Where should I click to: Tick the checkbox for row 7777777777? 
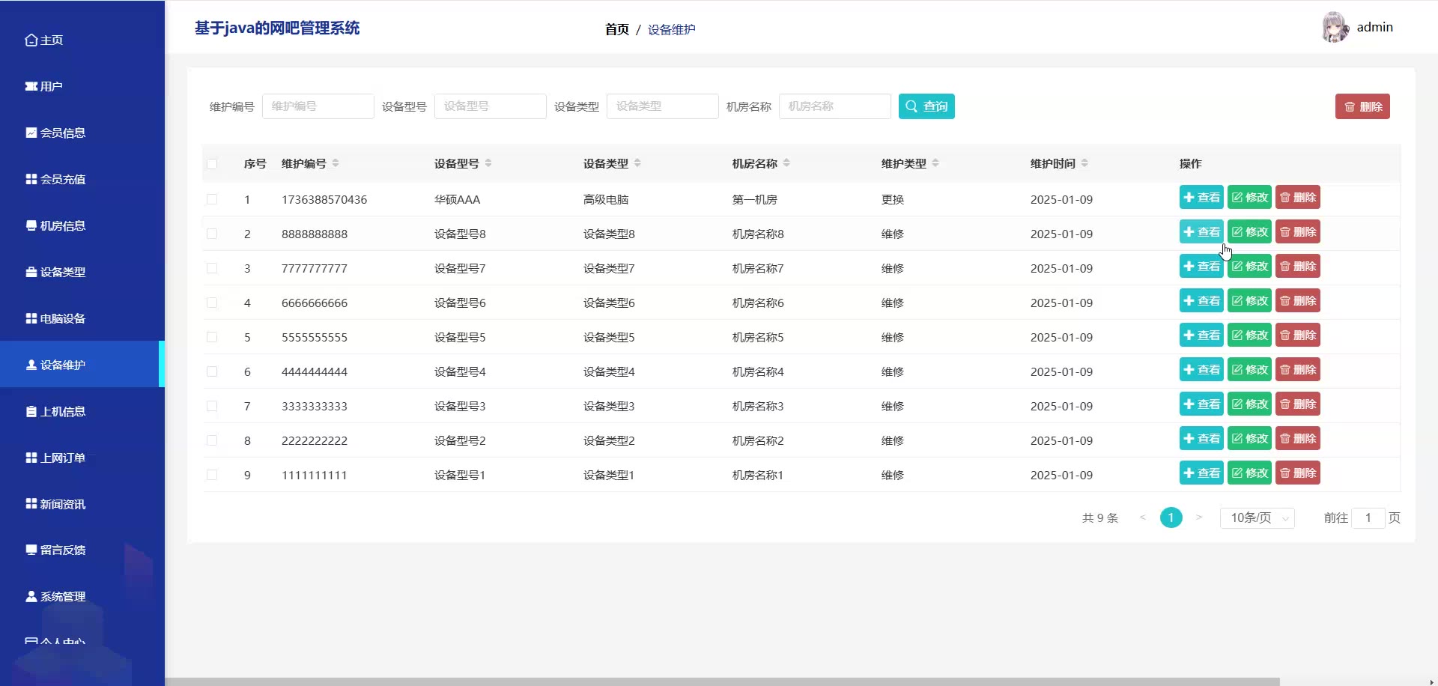pos(212,268)
